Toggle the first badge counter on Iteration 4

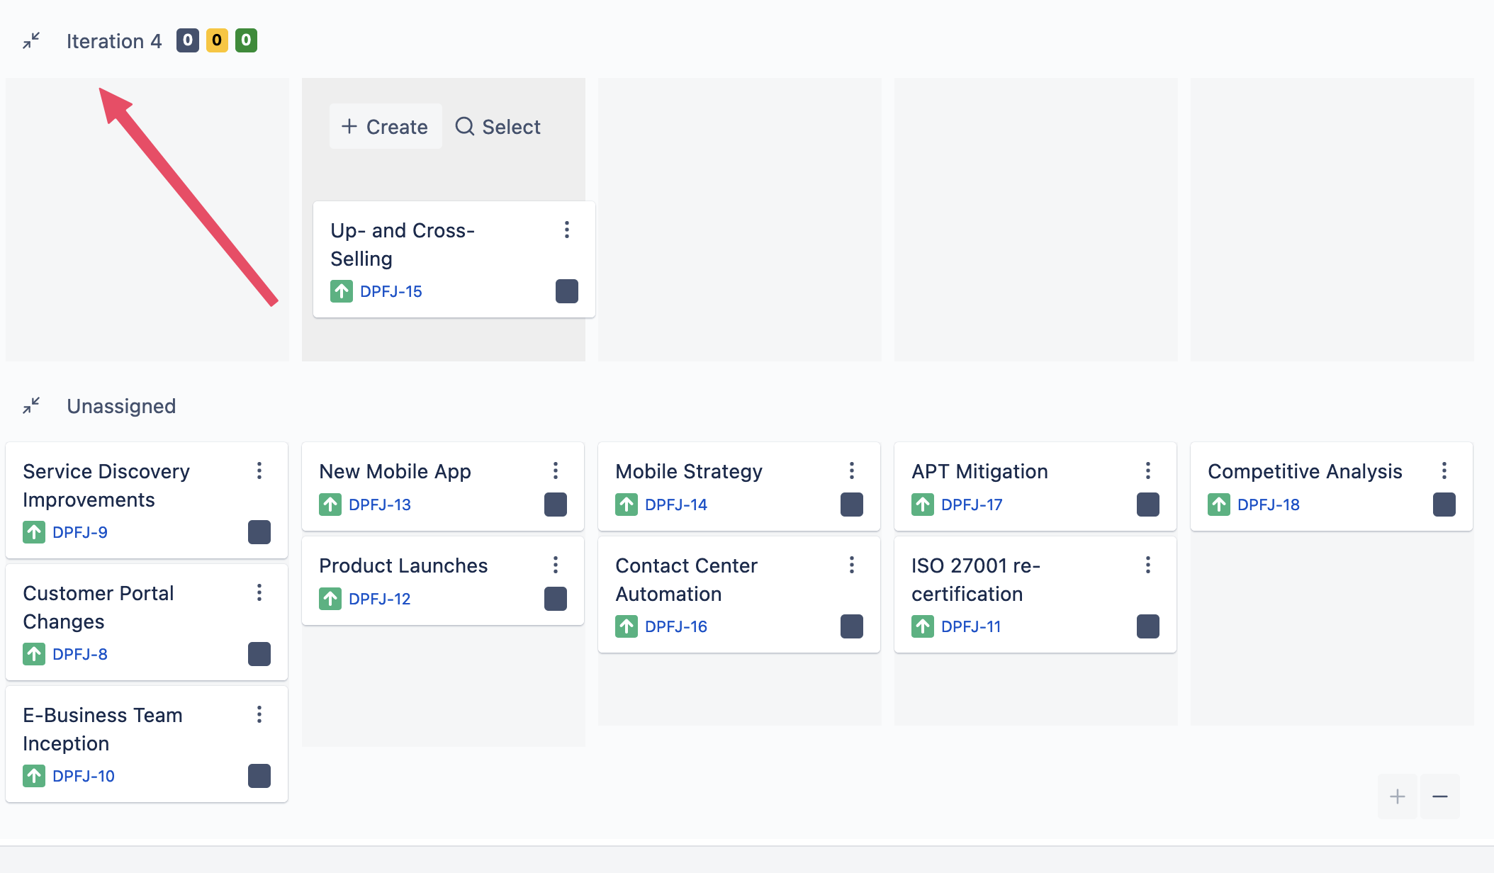[188, 40]
